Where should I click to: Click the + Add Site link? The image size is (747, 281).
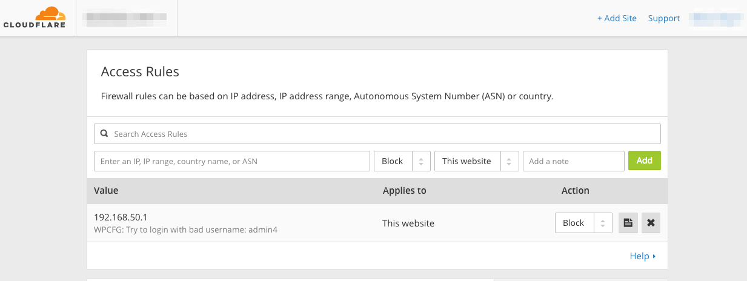tap(617, 18)
